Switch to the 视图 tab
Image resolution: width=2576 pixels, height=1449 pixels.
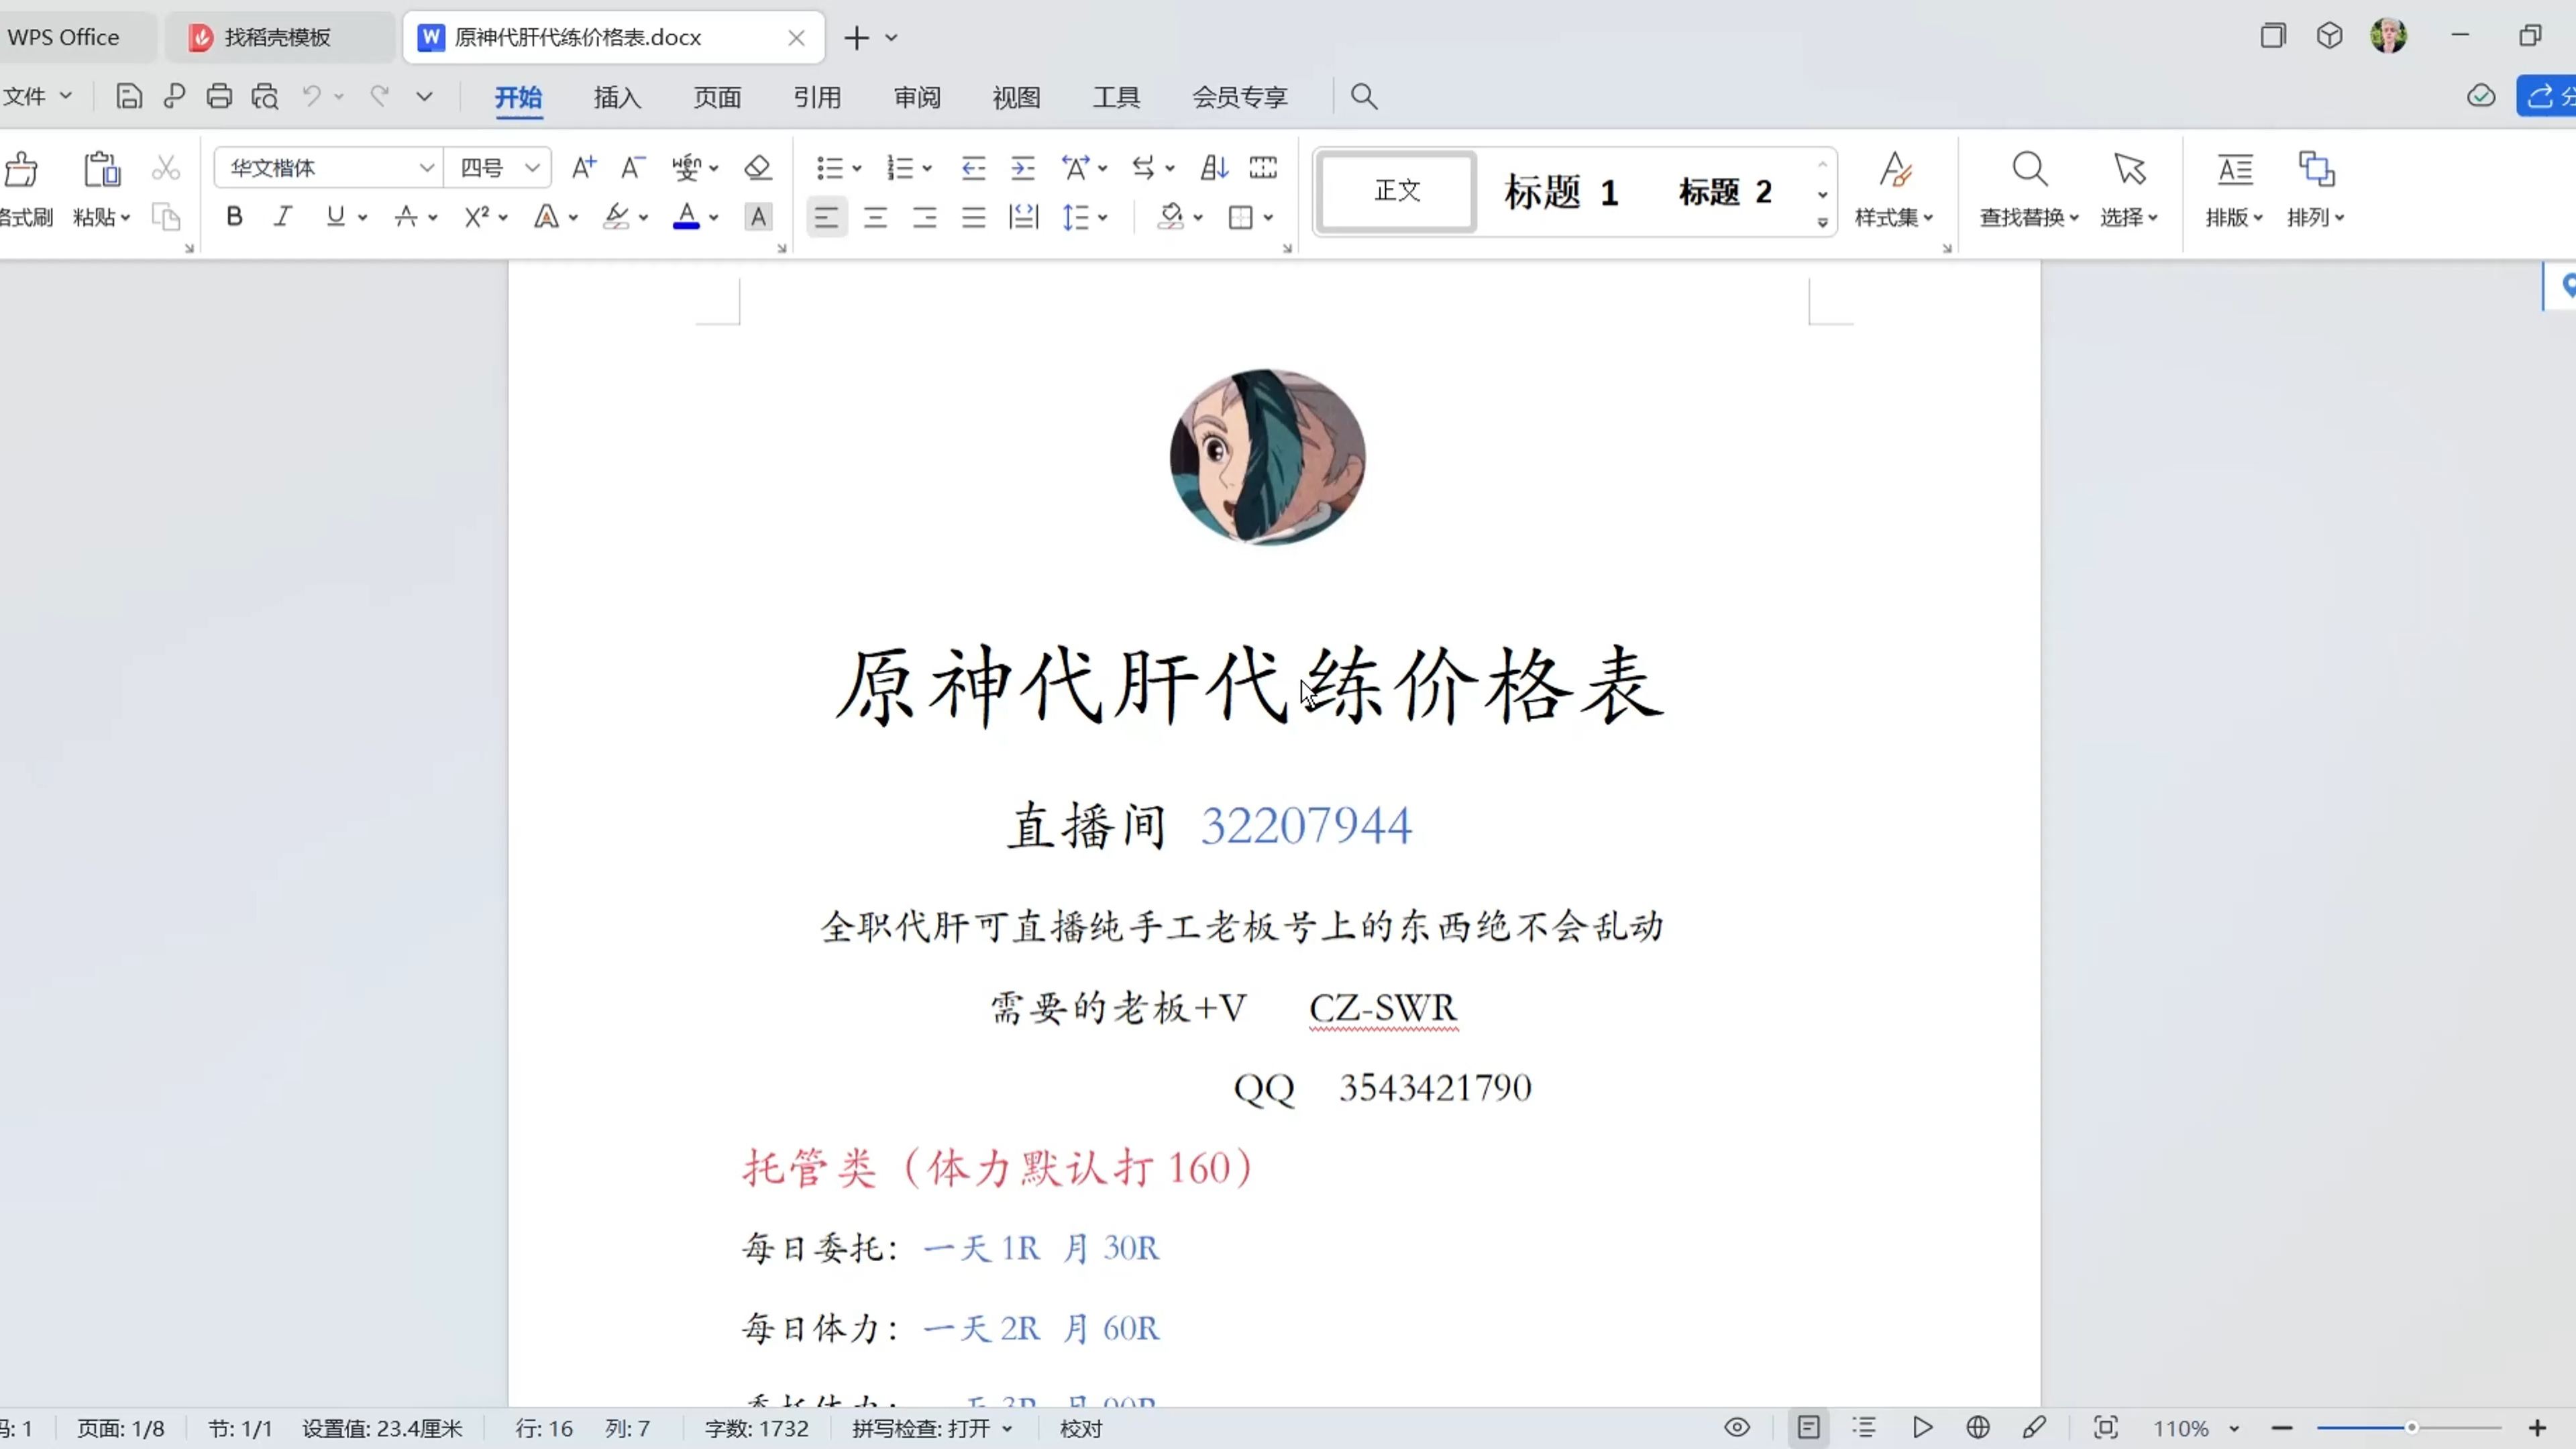tap(1016, 97)
